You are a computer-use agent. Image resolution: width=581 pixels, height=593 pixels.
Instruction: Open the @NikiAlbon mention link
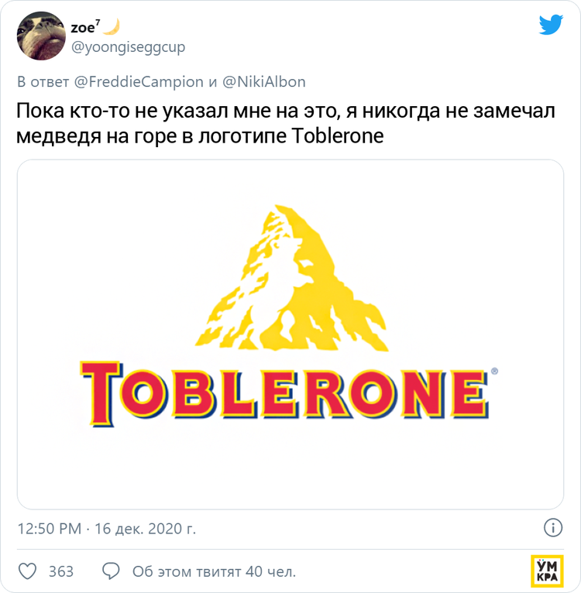264,82
